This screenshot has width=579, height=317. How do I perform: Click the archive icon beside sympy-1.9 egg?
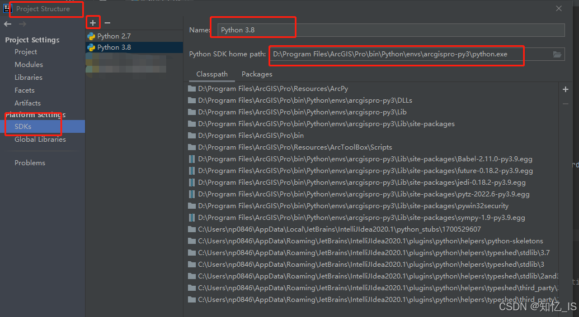pos(192,218)
